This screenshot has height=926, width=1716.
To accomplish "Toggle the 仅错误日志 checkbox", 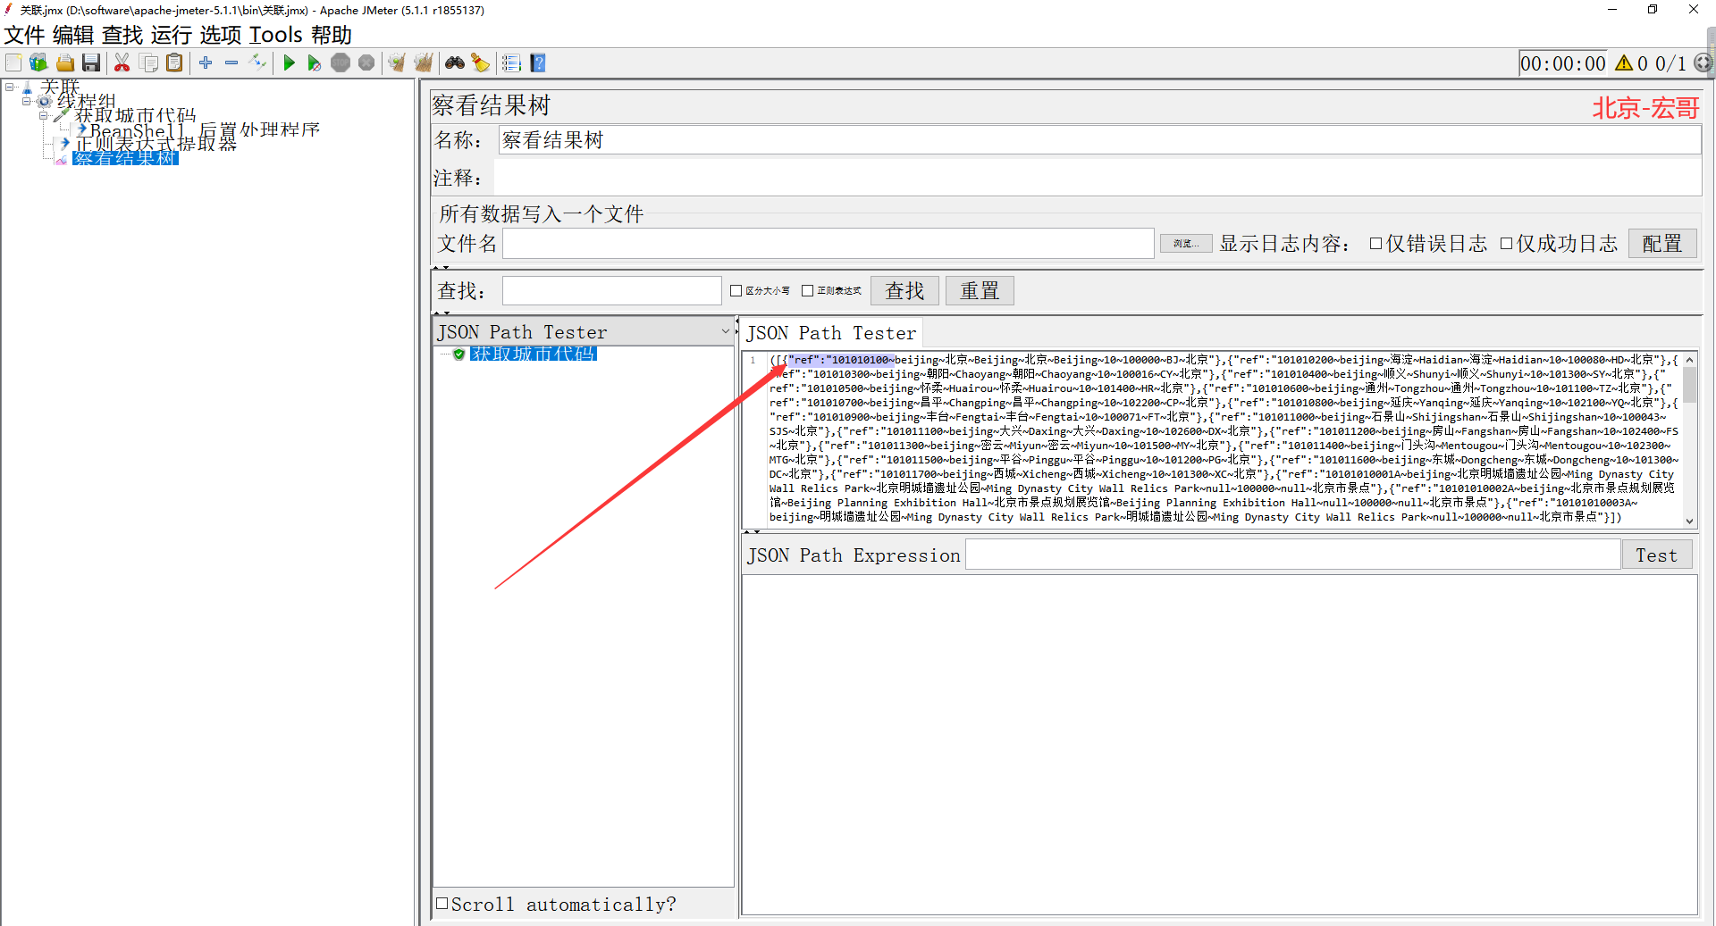I will [x=1376, y=244].
